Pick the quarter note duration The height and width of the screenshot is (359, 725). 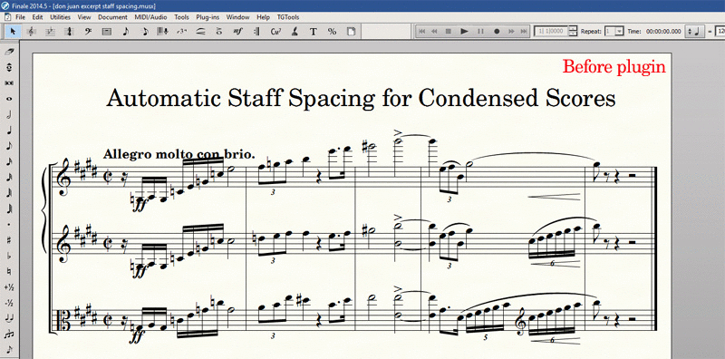[x=9, y=130]
